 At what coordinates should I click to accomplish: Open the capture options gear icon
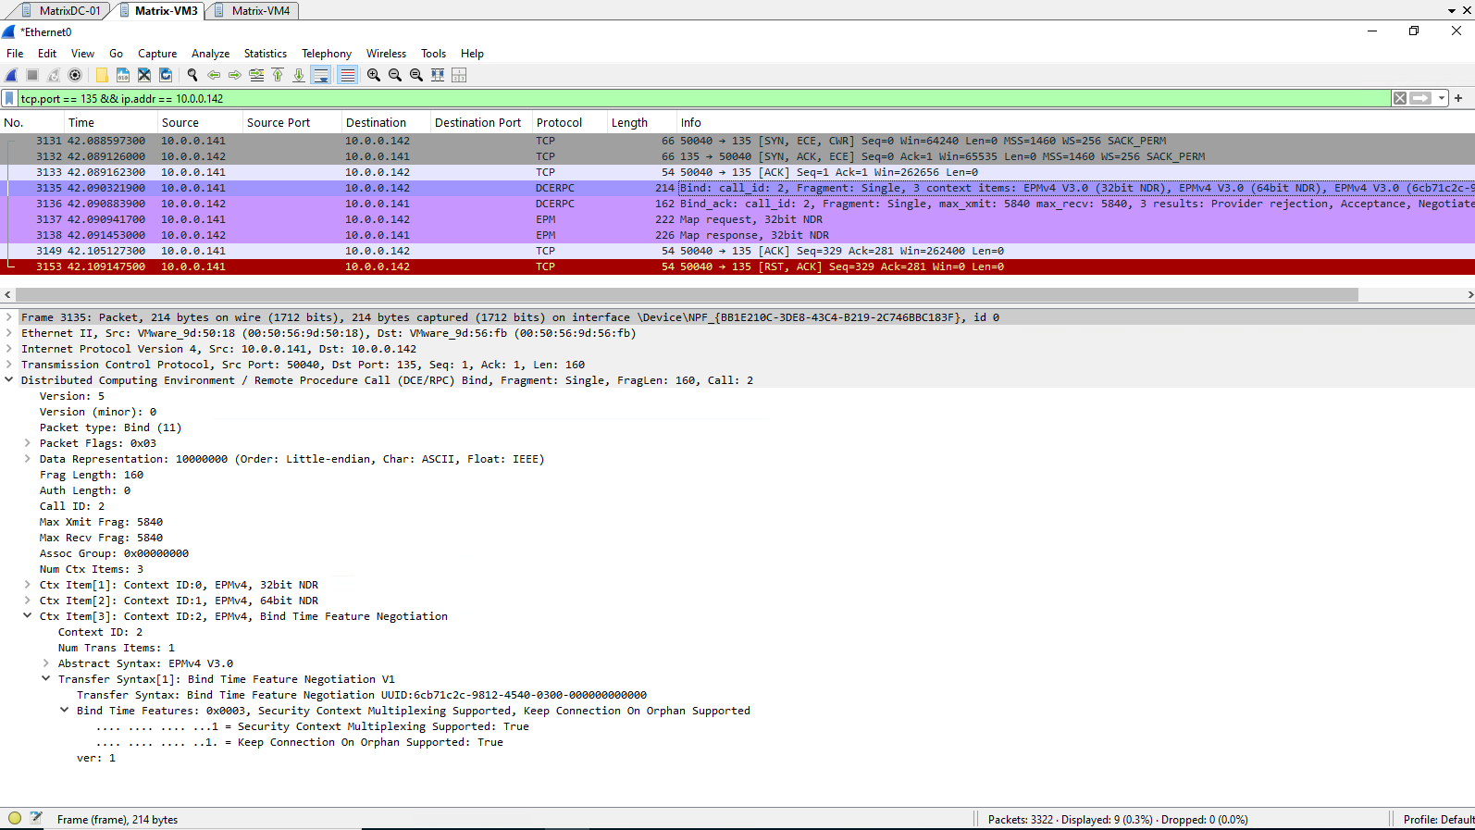(x=75, y=75)
